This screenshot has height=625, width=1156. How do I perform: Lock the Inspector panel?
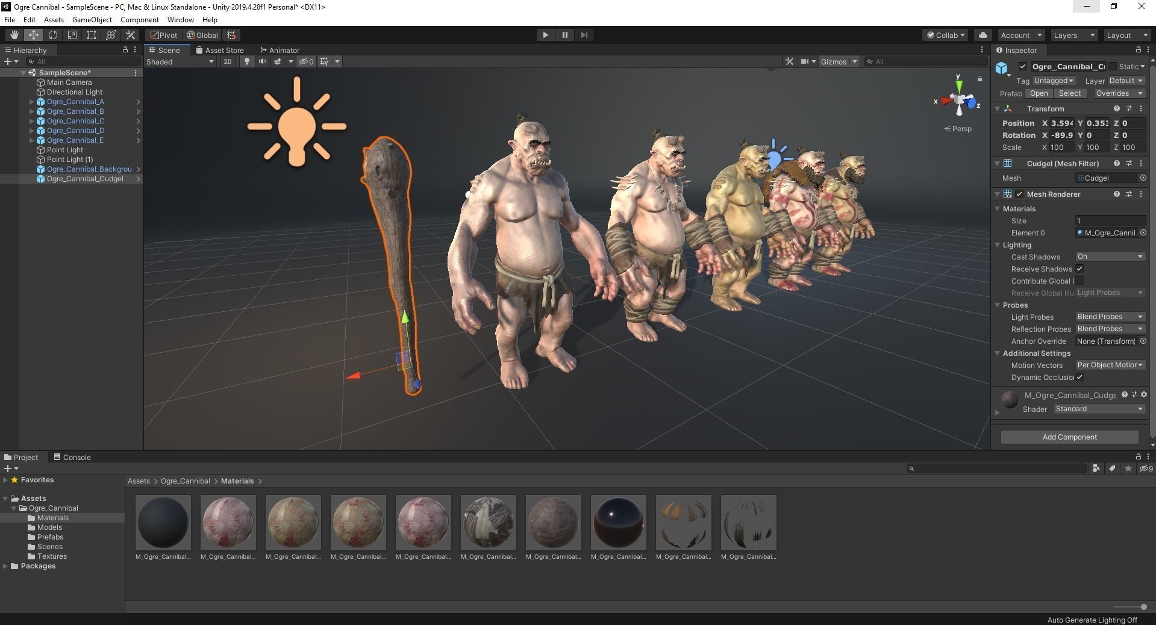pyautogui.click(x=1138, y=50)
